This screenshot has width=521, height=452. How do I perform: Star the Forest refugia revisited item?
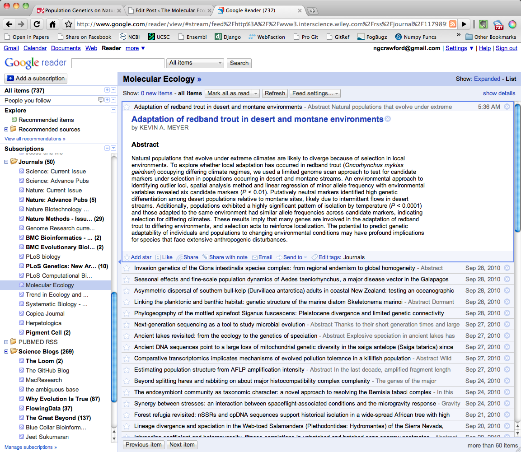click(127, 415)
